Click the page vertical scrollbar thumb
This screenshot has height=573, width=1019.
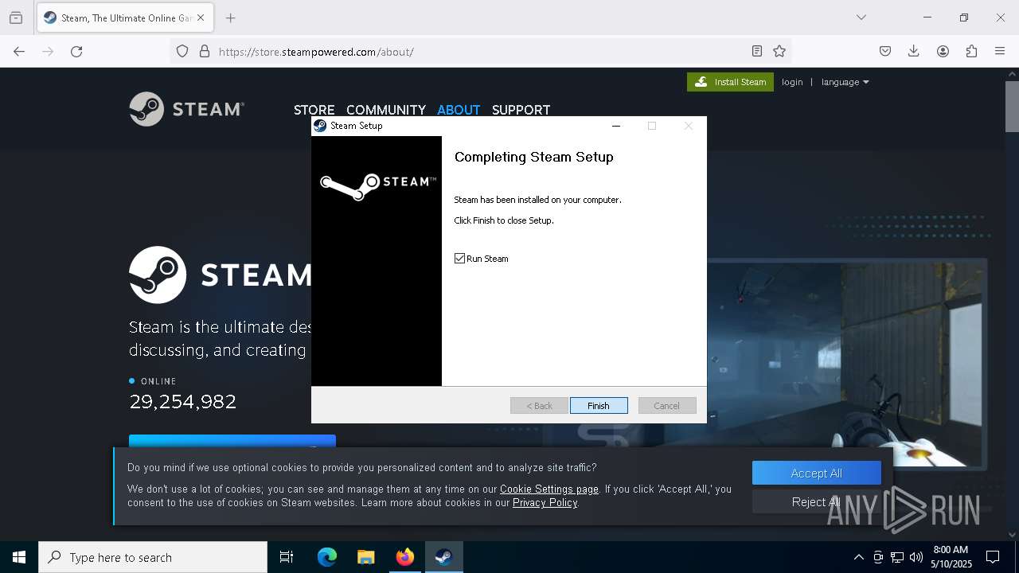click(1012, 107)
